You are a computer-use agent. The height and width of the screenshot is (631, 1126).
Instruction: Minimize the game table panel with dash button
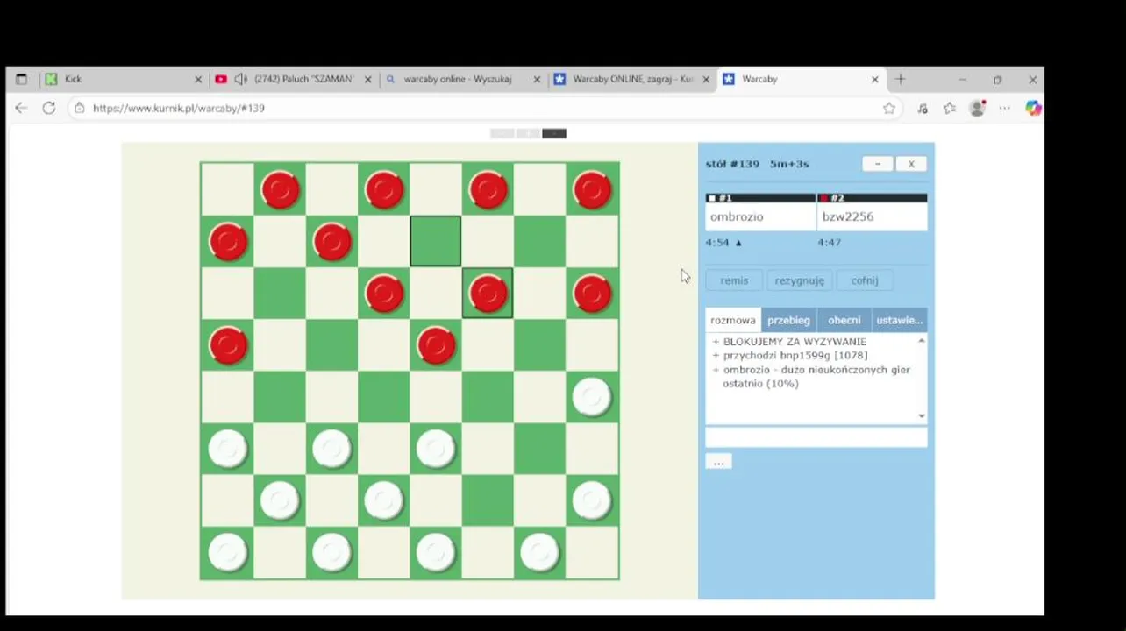pyautogui.click(x=877, y=164)
